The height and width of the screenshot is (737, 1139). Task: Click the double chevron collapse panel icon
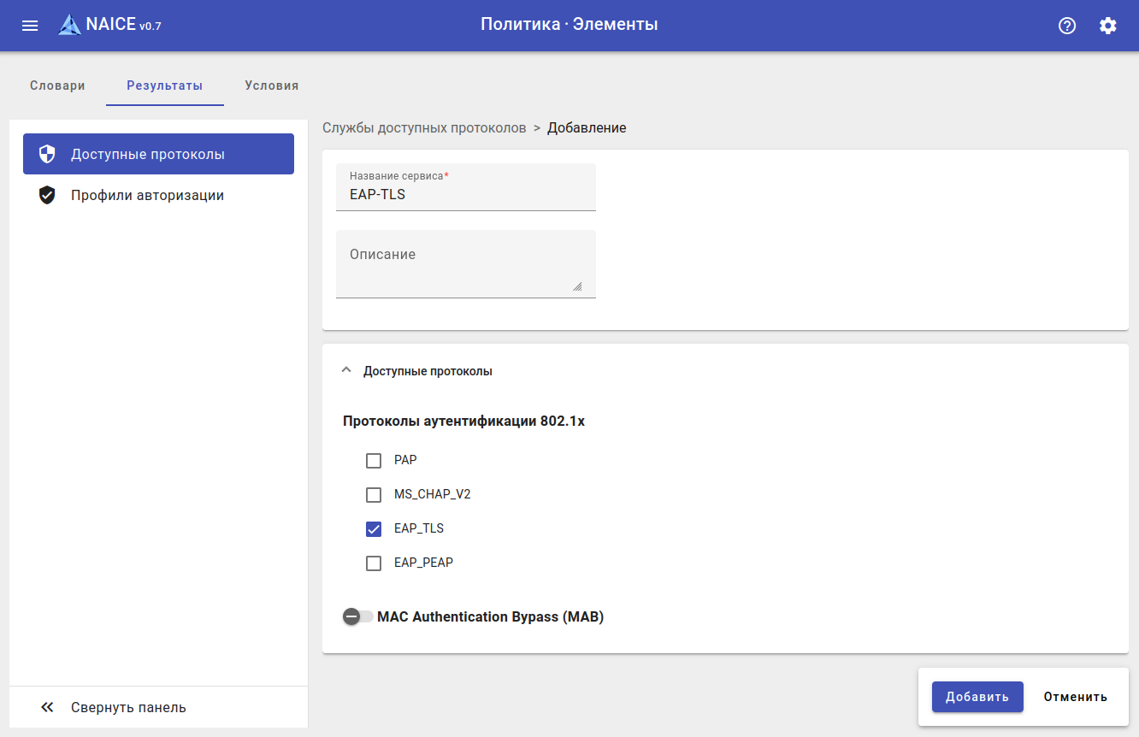coord(47,708)
